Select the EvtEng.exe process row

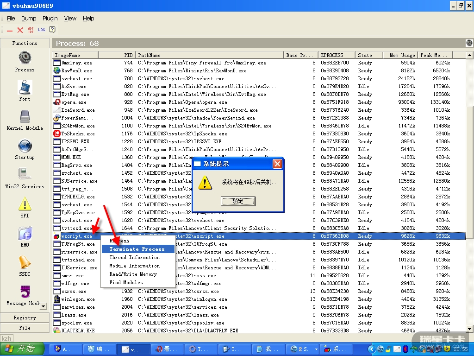pyautogui.click(x=259, y=94)
